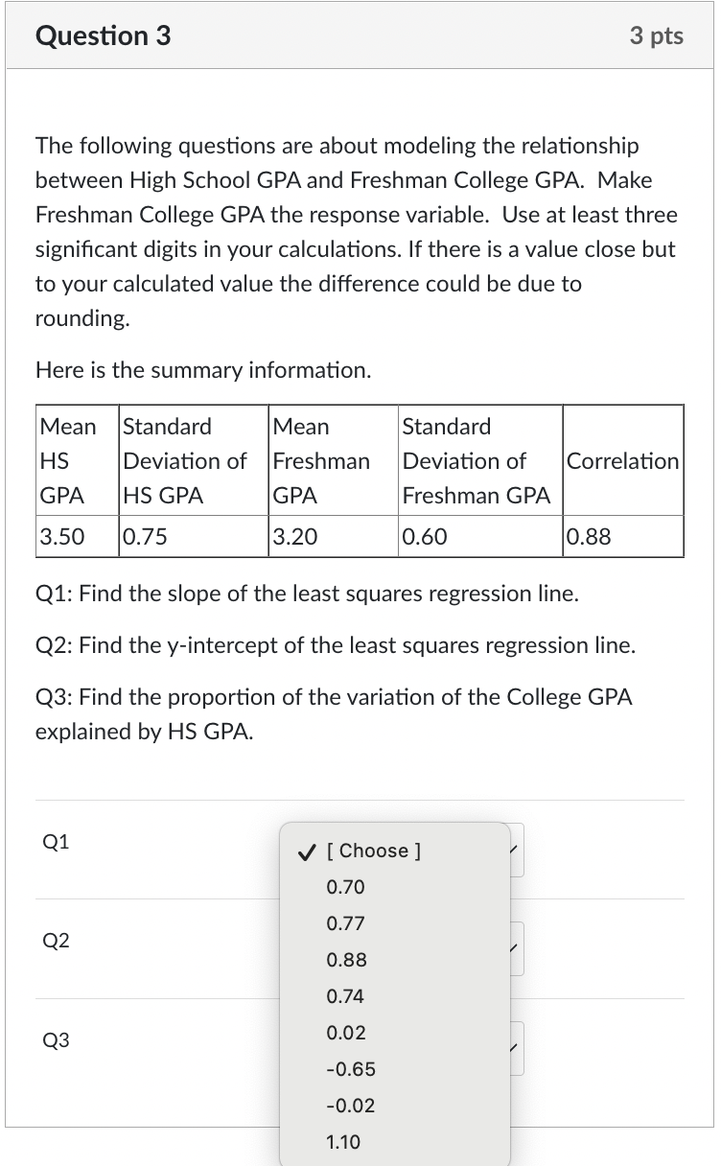721x1166 pixels.
Task: Expand the Q1 answer selector
Action: [x=514, y=851]
